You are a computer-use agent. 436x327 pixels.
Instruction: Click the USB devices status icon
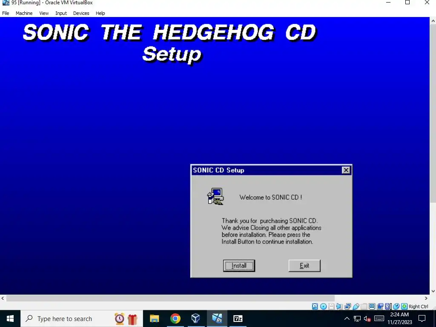pos(356,307)
